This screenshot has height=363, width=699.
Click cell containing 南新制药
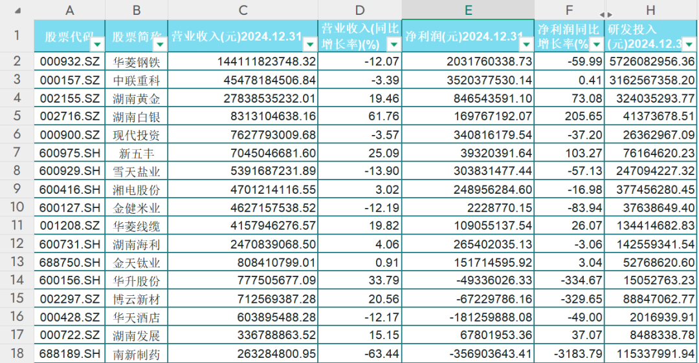[x=137, y=354]
